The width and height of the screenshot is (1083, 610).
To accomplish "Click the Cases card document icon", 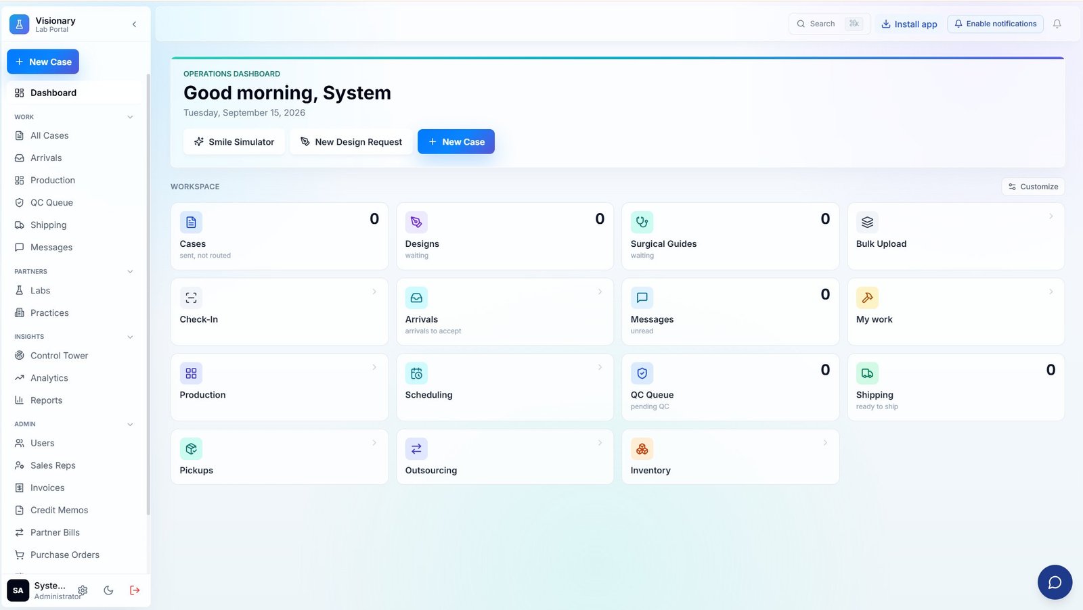I will click(x=191, y=222).
